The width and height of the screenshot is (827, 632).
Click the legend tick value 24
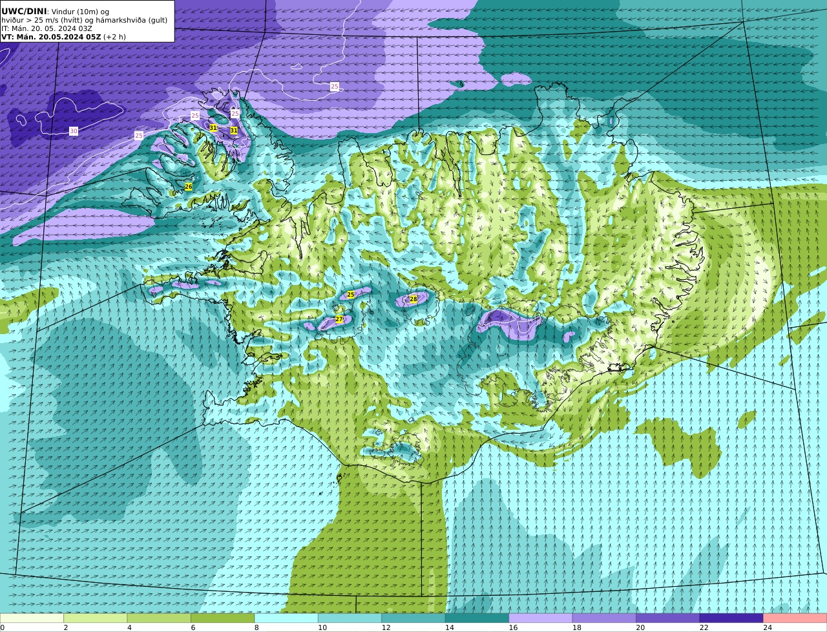768,627
